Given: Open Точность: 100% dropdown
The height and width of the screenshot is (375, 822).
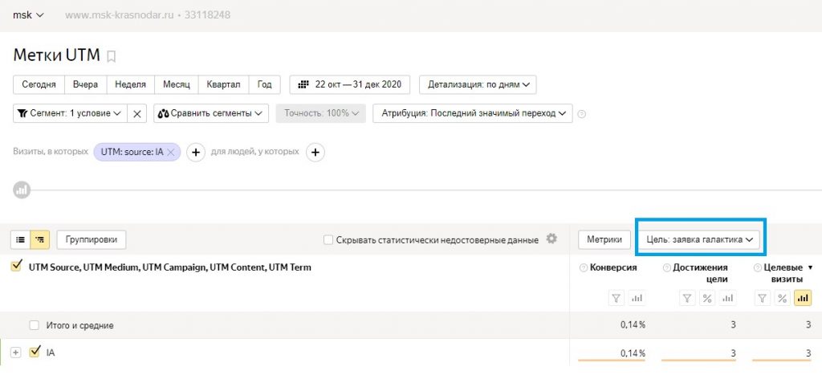Looking at the screenshot, I should (321, 113).
